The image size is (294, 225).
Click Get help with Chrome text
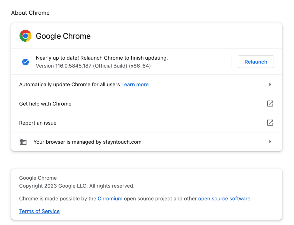coord(45,104)
